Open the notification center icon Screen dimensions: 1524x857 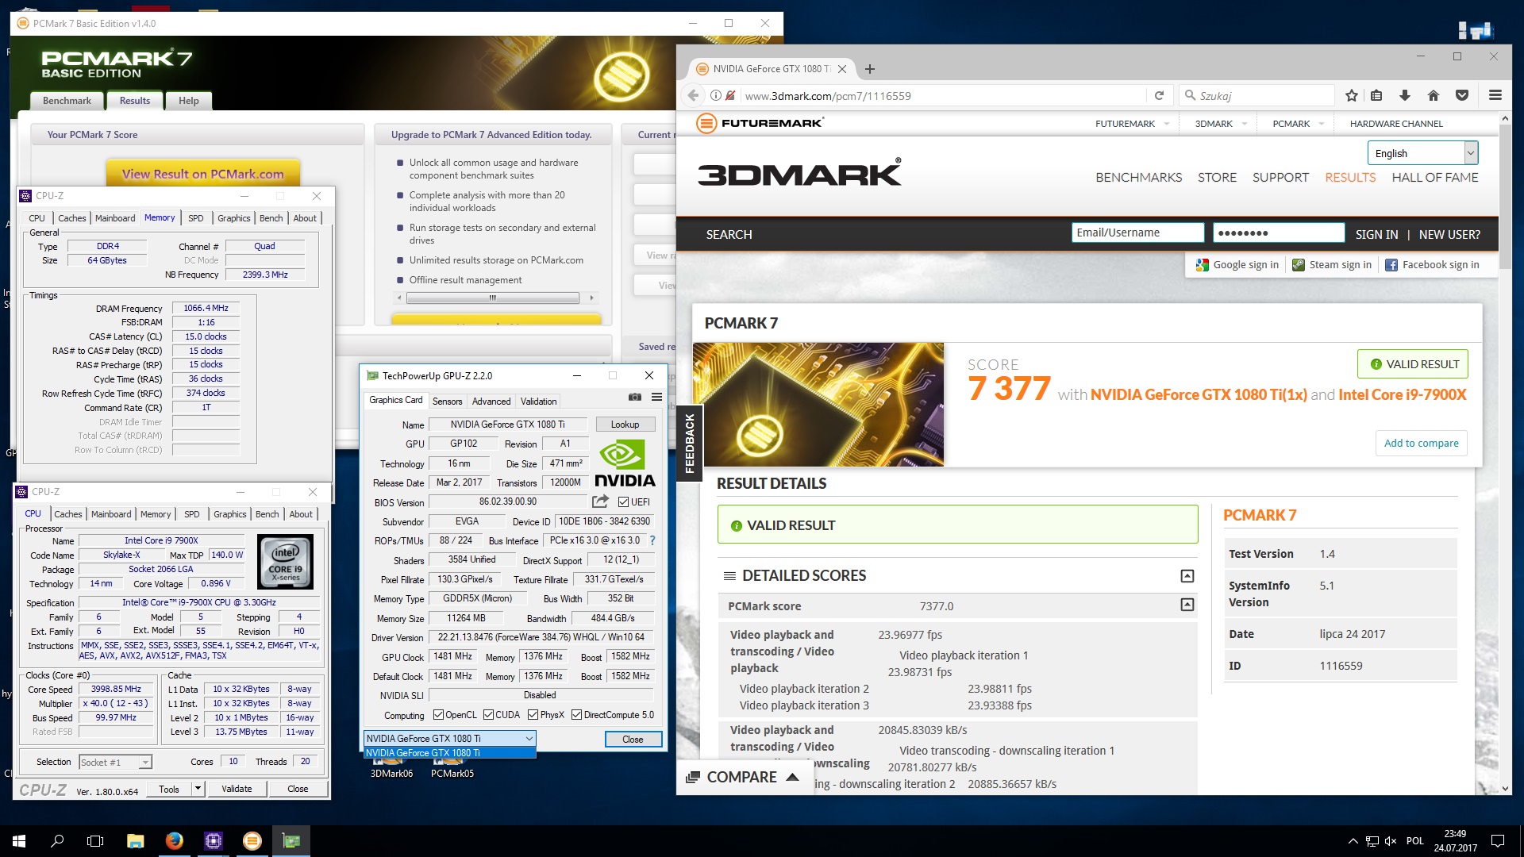pyautogui.click(x=1497, y=840)
